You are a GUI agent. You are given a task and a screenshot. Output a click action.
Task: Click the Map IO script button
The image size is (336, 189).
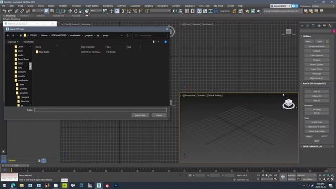pos(317,100)
